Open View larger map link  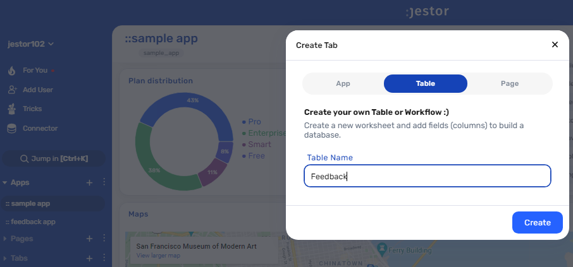point(158,256)
